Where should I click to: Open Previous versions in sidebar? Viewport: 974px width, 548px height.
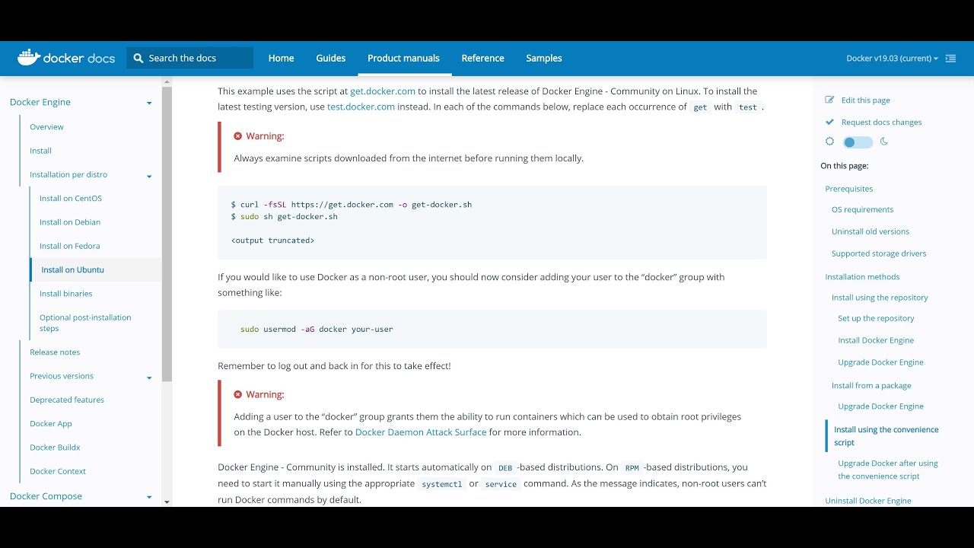click(62, 376)
